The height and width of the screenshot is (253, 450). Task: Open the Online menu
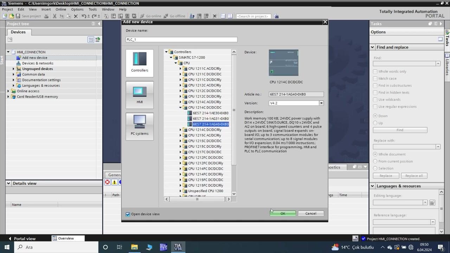[x=60, y=9]
